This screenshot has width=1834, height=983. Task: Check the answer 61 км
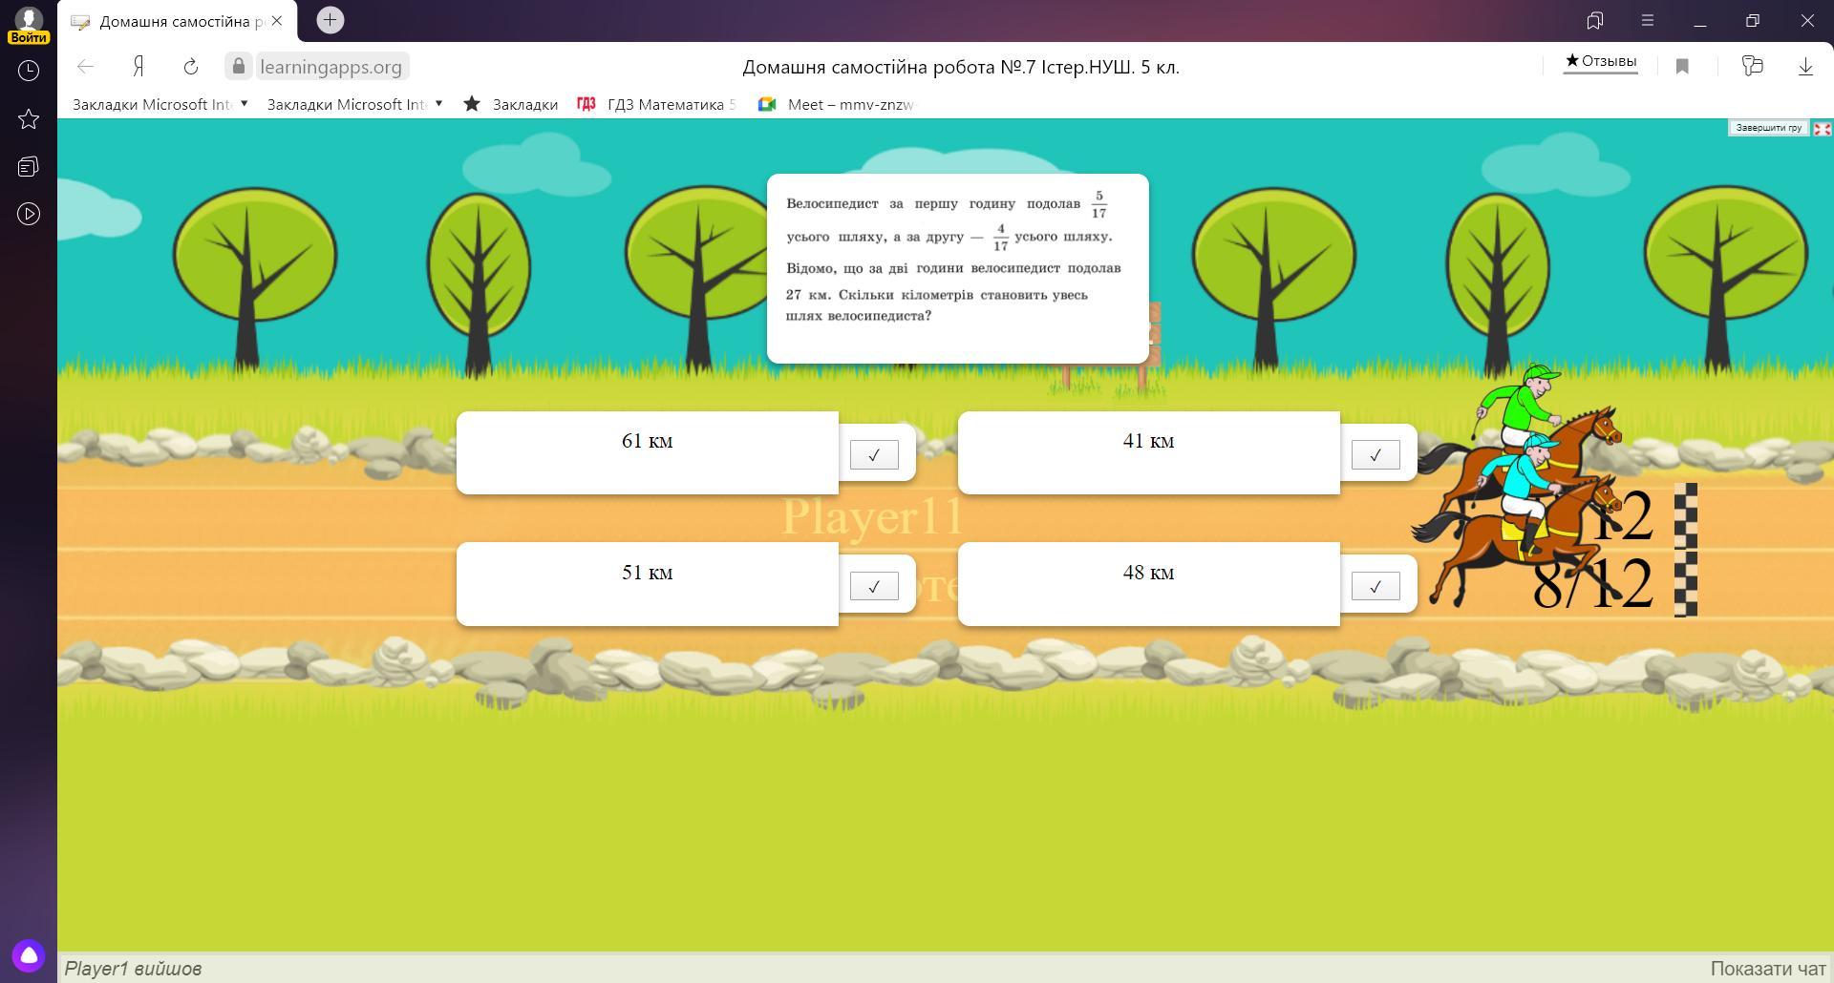874,455
